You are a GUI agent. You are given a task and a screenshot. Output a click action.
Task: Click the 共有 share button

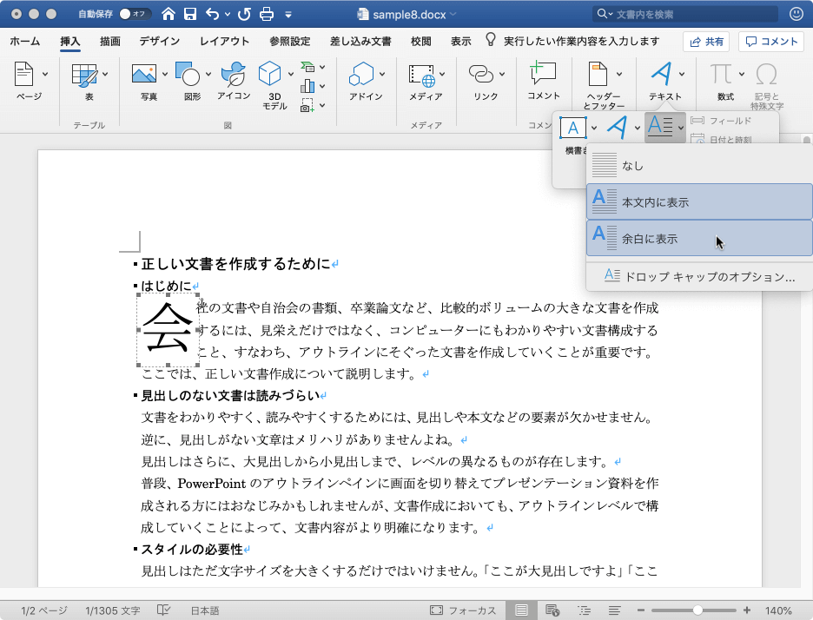pyautogui.click(x=705, y=41)
